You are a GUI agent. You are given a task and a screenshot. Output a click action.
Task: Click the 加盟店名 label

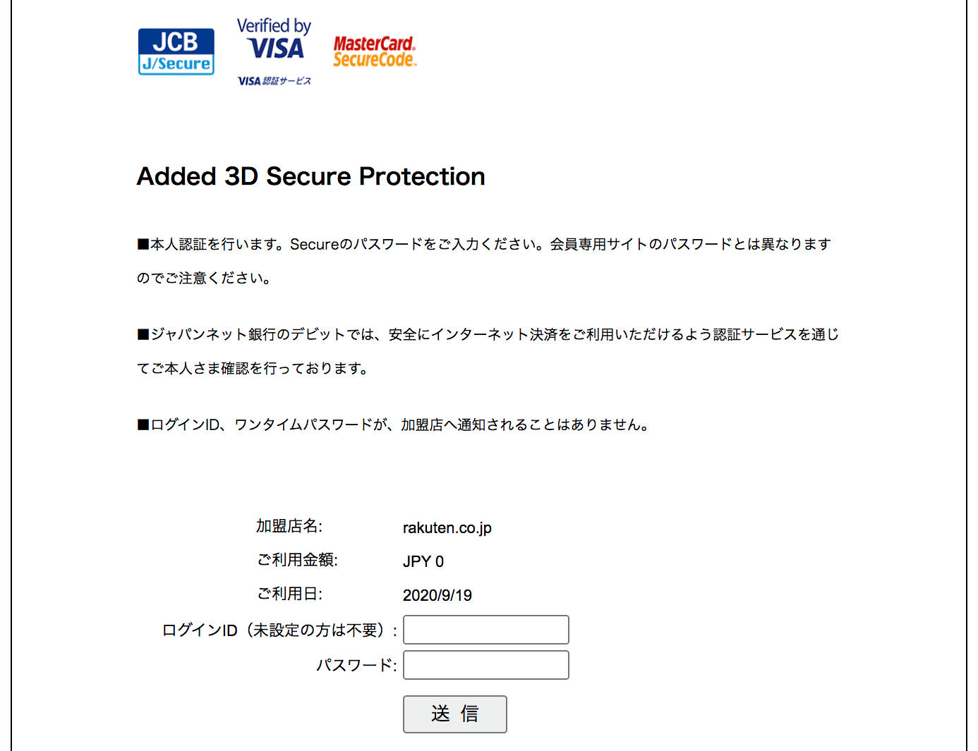pos(289,526)
